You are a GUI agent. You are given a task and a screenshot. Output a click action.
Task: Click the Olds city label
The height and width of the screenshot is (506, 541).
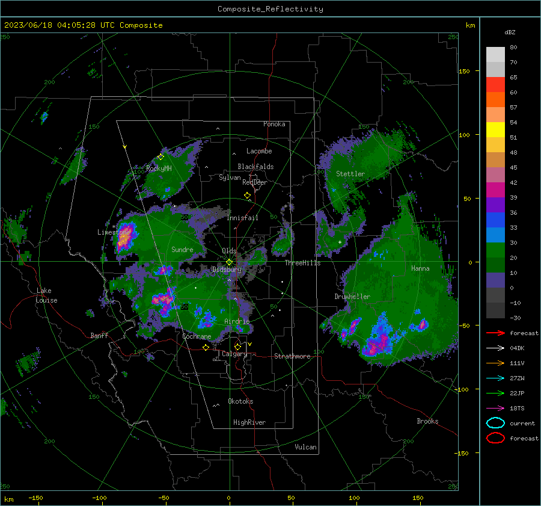pos(229,251)
